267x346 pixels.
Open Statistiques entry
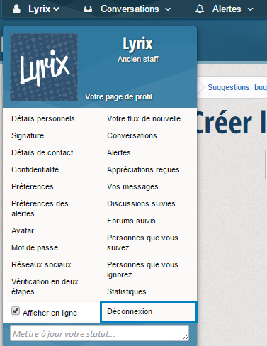pos(127,291)
